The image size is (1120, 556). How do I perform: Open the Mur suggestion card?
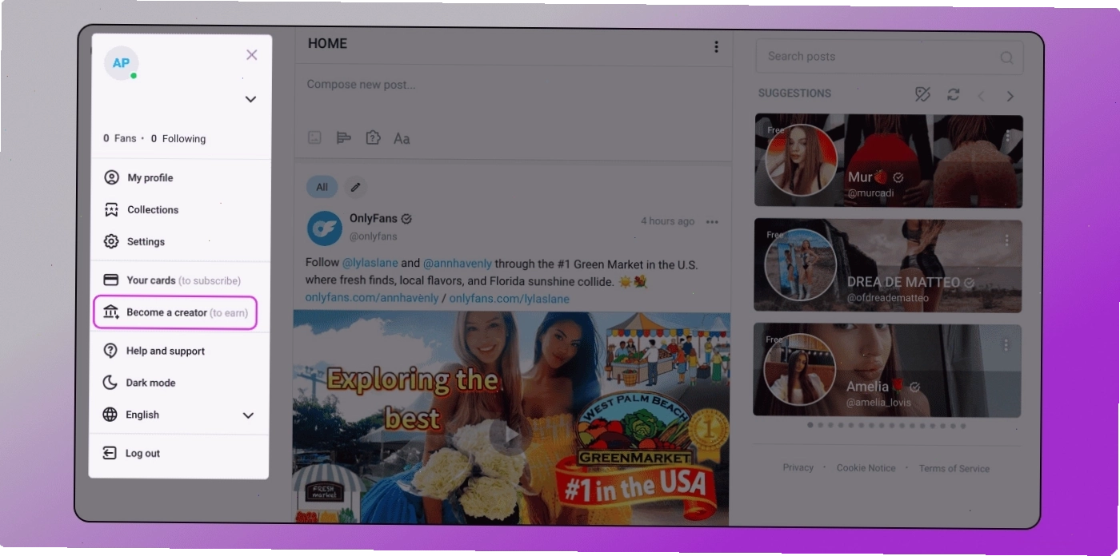click(888, 161)
